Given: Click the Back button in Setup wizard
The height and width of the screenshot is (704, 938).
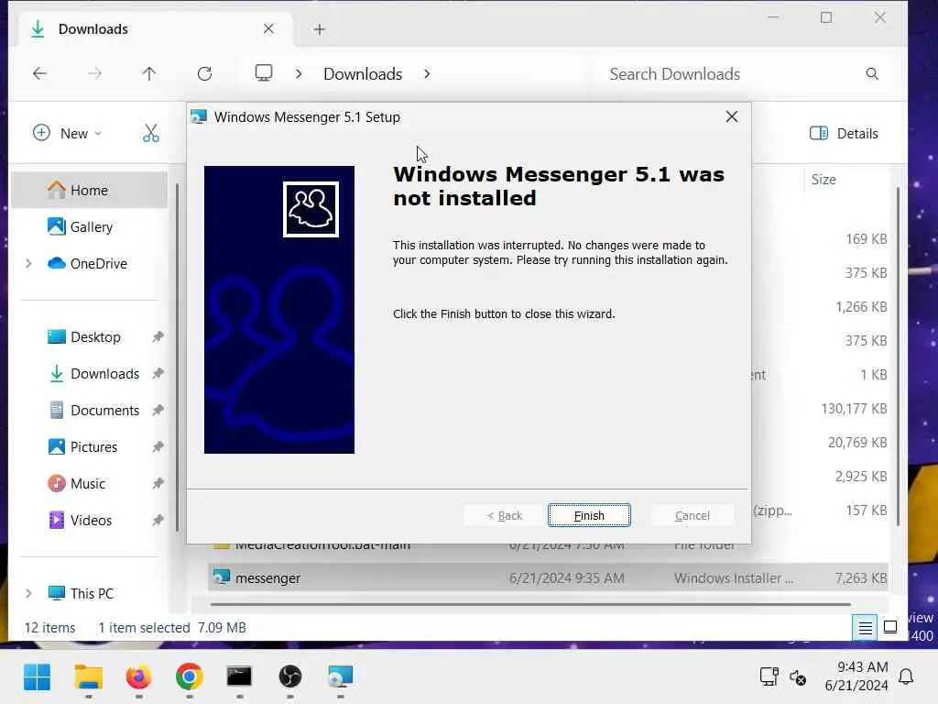Looking at the screenshot, I should click(505, 515).
